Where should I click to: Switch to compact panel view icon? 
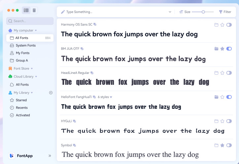(x=34, y=10)
